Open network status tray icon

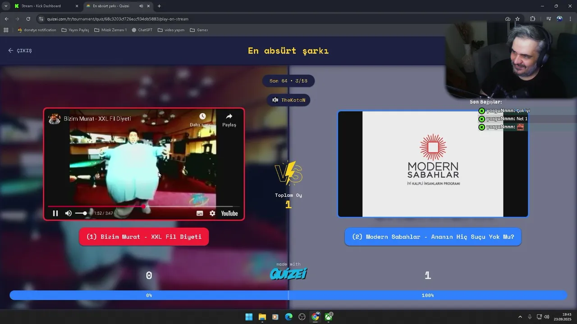click(x=539, y=317)
